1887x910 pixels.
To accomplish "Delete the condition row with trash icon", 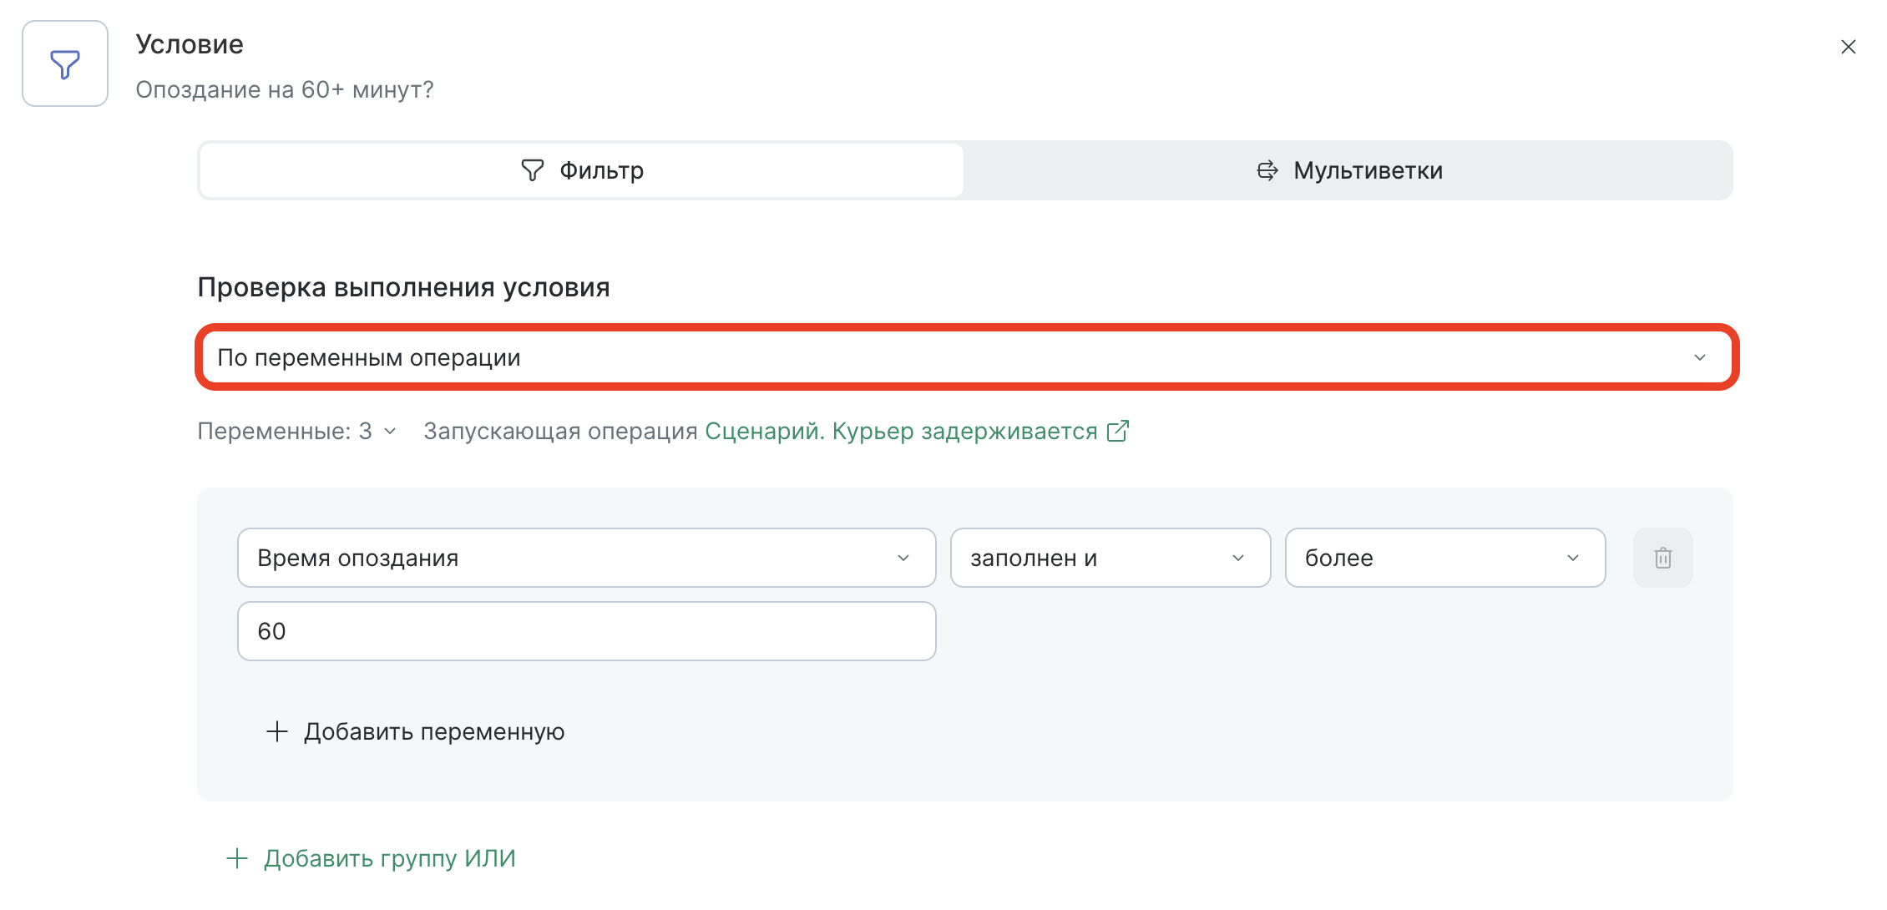I will (x=1663, y=558).
